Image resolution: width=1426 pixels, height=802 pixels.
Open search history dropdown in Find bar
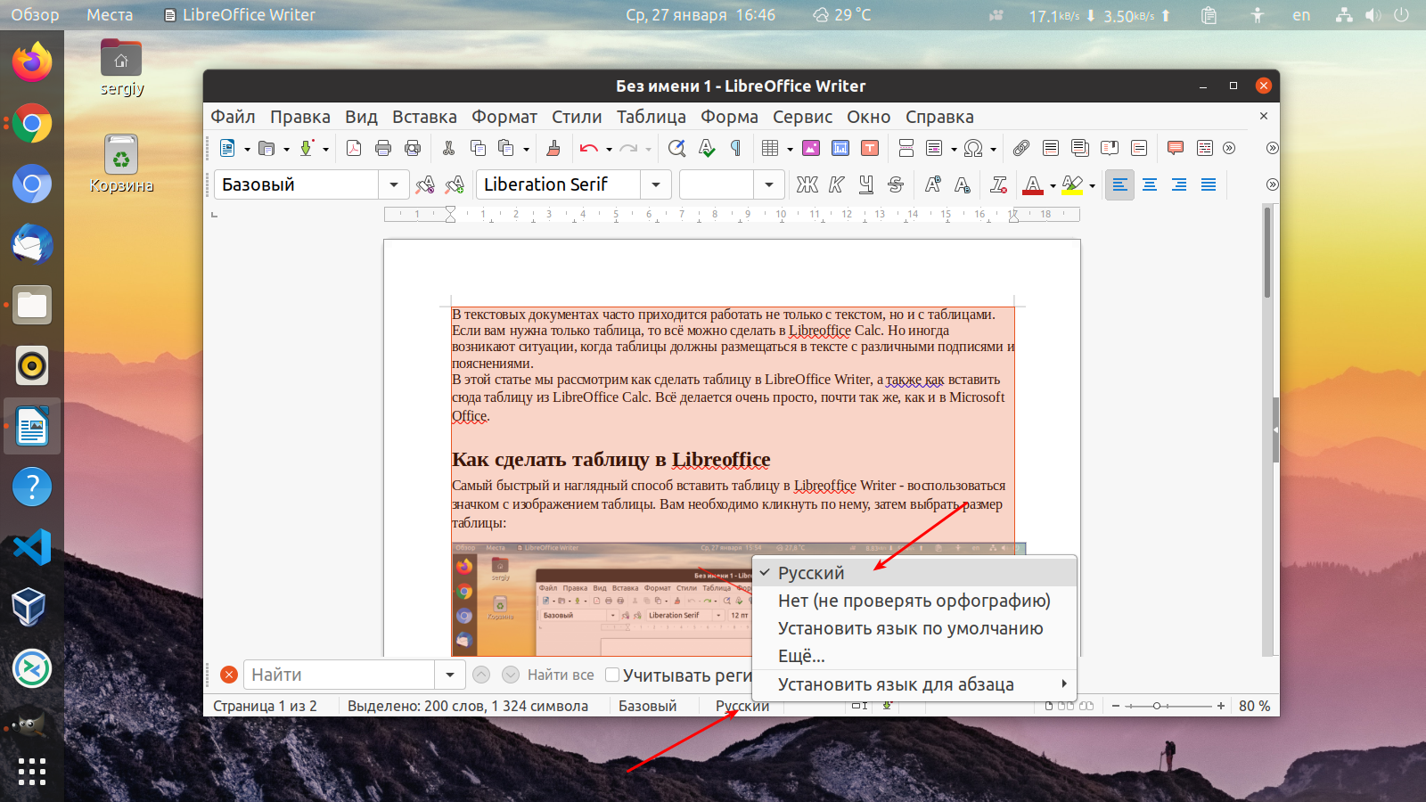coord(449,675)
